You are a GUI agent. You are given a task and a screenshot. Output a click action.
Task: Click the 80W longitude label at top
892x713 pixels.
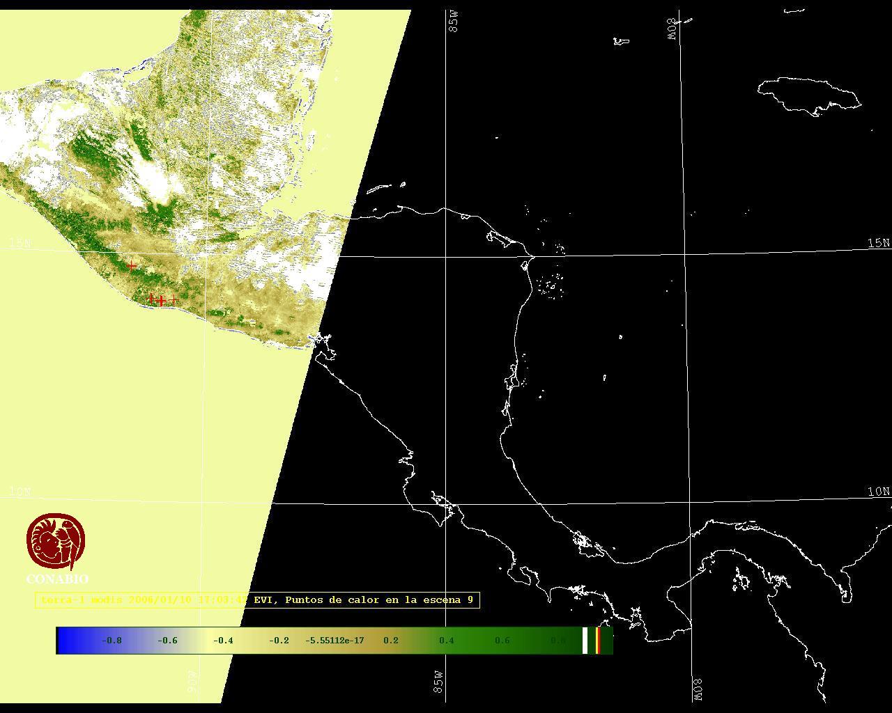click(672, 29)
